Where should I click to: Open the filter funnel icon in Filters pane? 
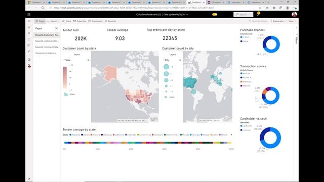297,35
